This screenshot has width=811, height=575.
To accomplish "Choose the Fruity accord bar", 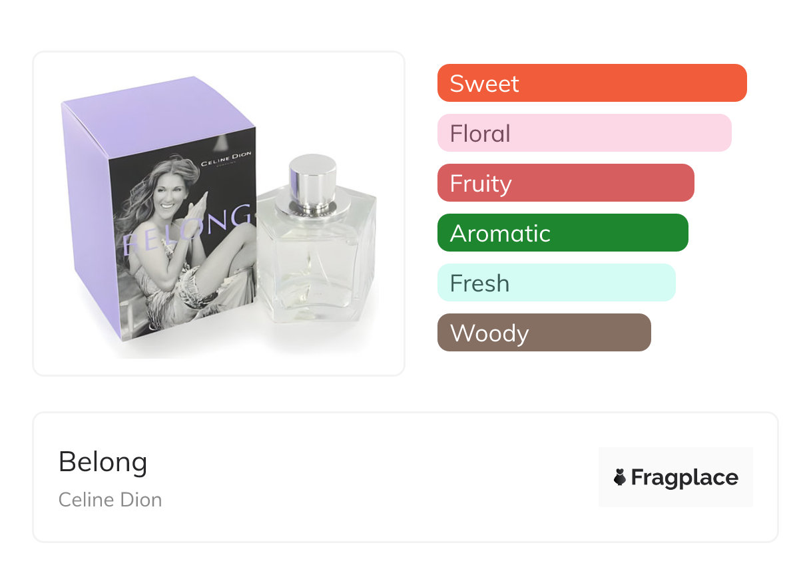I will (x=565, y=183).
